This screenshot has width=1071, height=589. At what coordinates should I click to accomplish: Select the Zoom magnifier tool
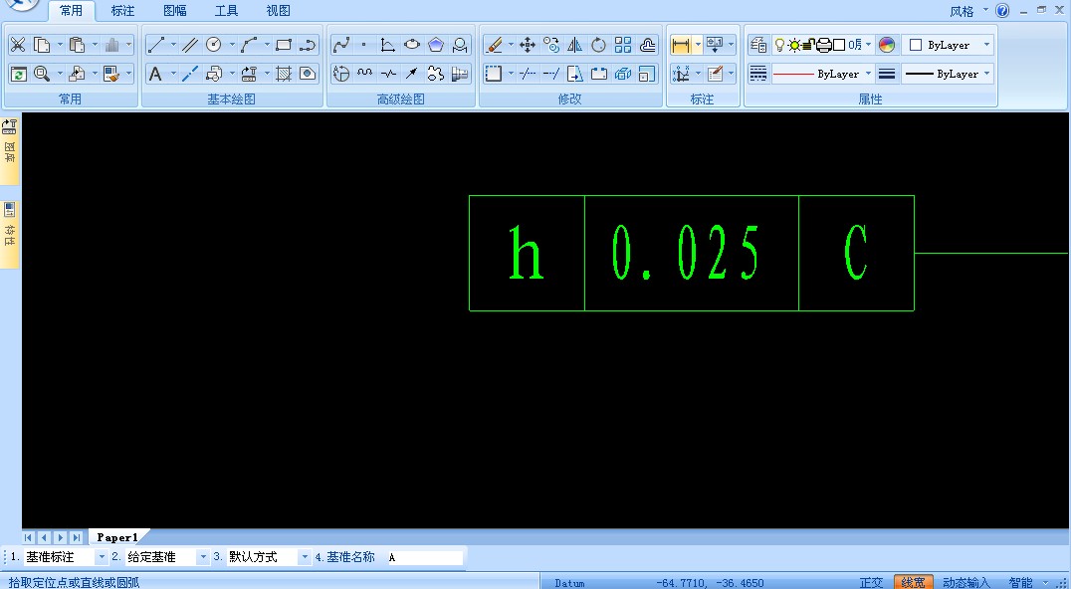pos(43,74)
